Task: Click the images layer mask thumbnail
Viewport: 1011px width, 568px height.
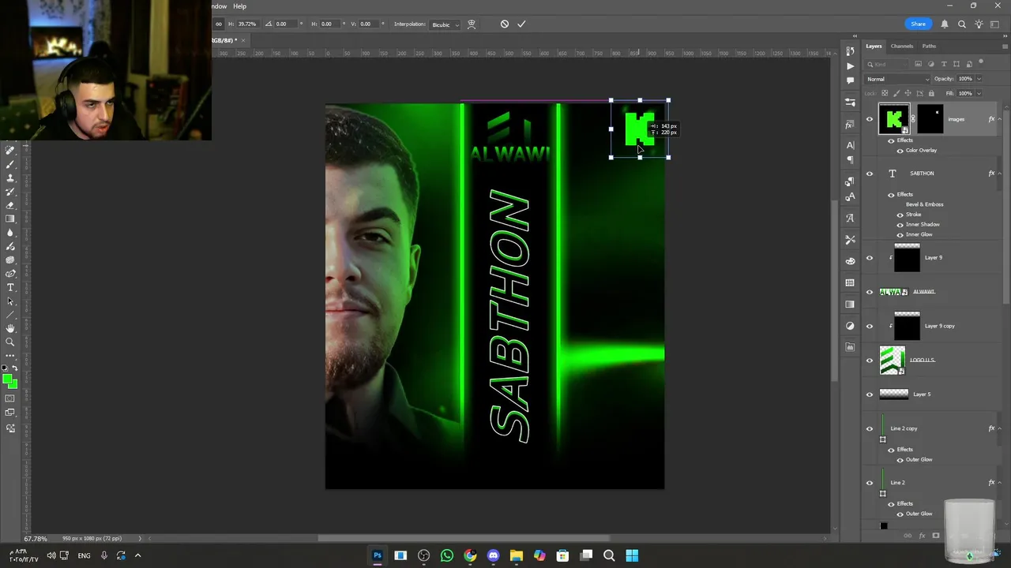Action: tap(930, 119)
